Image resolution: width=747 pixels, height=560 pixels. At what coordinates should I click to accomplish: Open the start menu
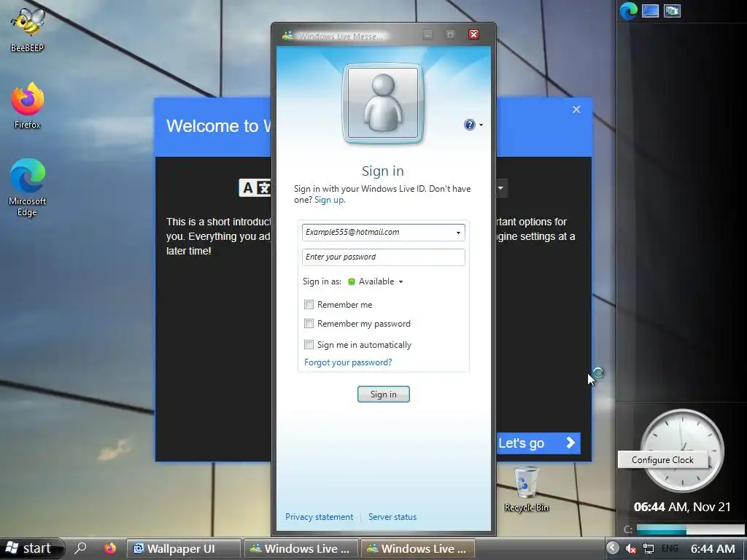pos(31,548)
